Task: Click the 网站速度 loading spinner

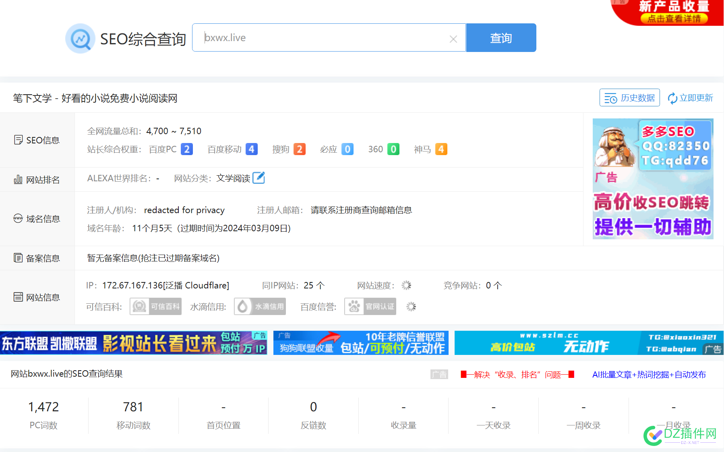Action: click(406, 285)
